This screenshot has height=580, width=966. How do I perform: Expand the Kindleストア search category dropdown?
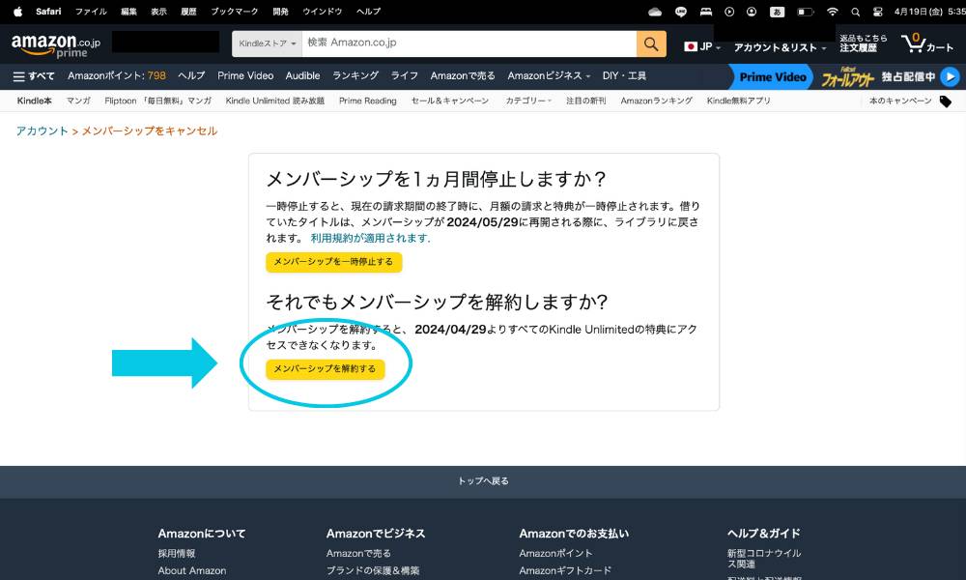point(267,43)
